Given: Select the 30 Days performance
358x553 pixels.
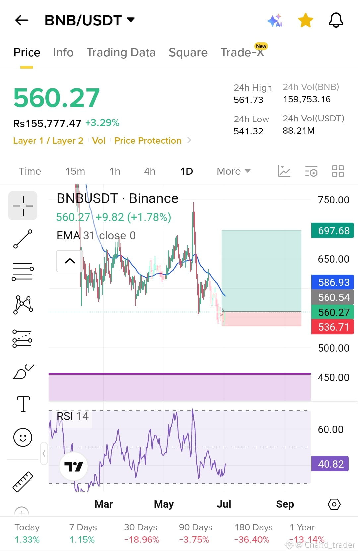Looking at the screenshot, I should tap(142, 533).
